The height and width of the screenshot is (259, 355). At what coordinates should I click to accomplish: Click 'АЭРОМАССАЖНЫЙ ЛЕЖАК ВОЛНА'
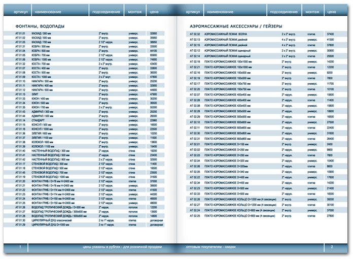(x=226, y=34)
